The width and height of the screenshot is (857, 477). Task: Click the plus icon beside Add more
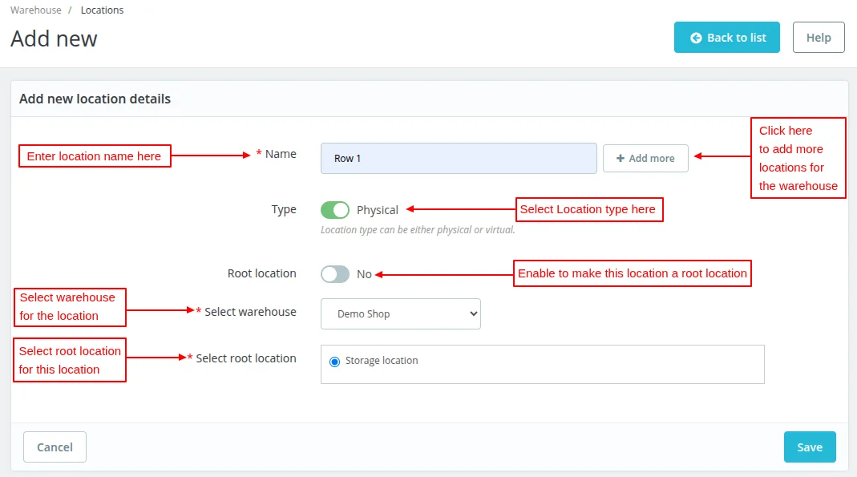click(x=620, y=159)
